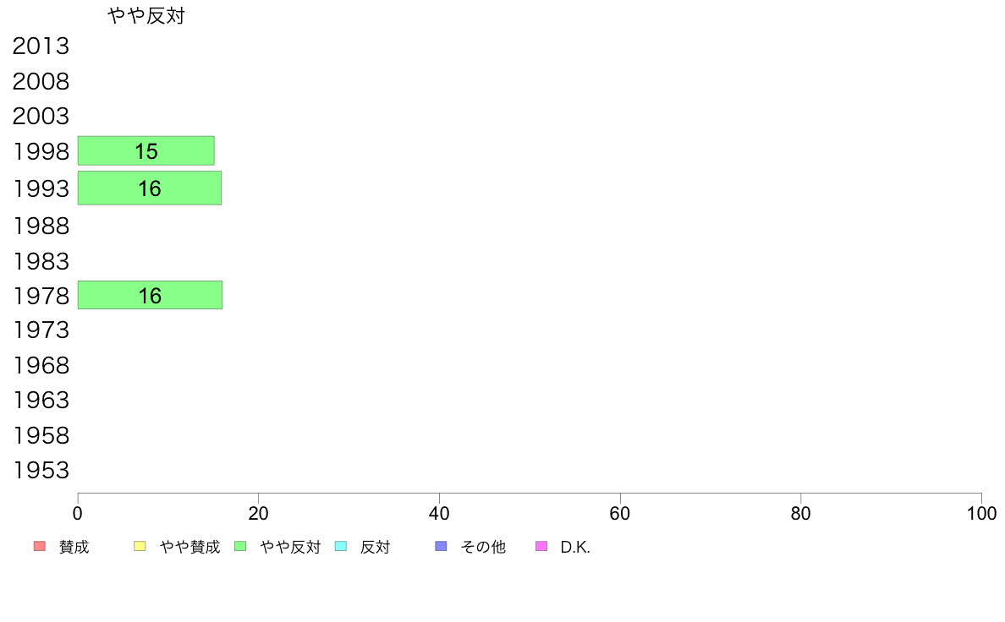Click the 100 tick on the axis

coord(981,513)
